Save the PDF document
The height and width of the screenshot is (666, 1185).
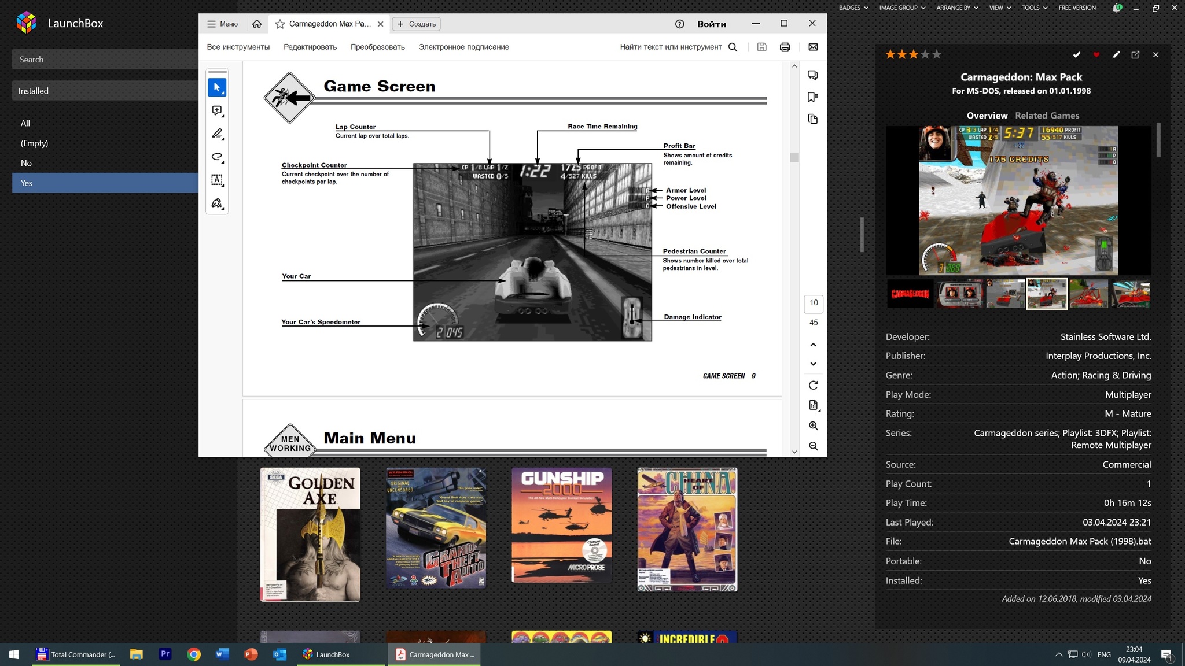tap(761, 47)
